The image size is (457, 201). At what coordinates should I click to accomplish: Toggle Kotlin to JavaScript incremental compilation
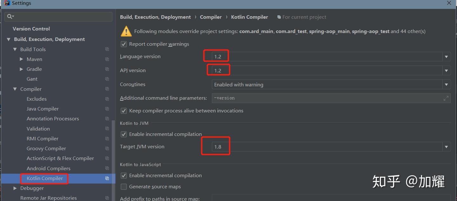[124, 176]
